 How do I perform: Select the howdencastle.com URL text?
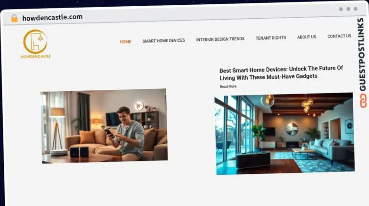tap(52, 17)
